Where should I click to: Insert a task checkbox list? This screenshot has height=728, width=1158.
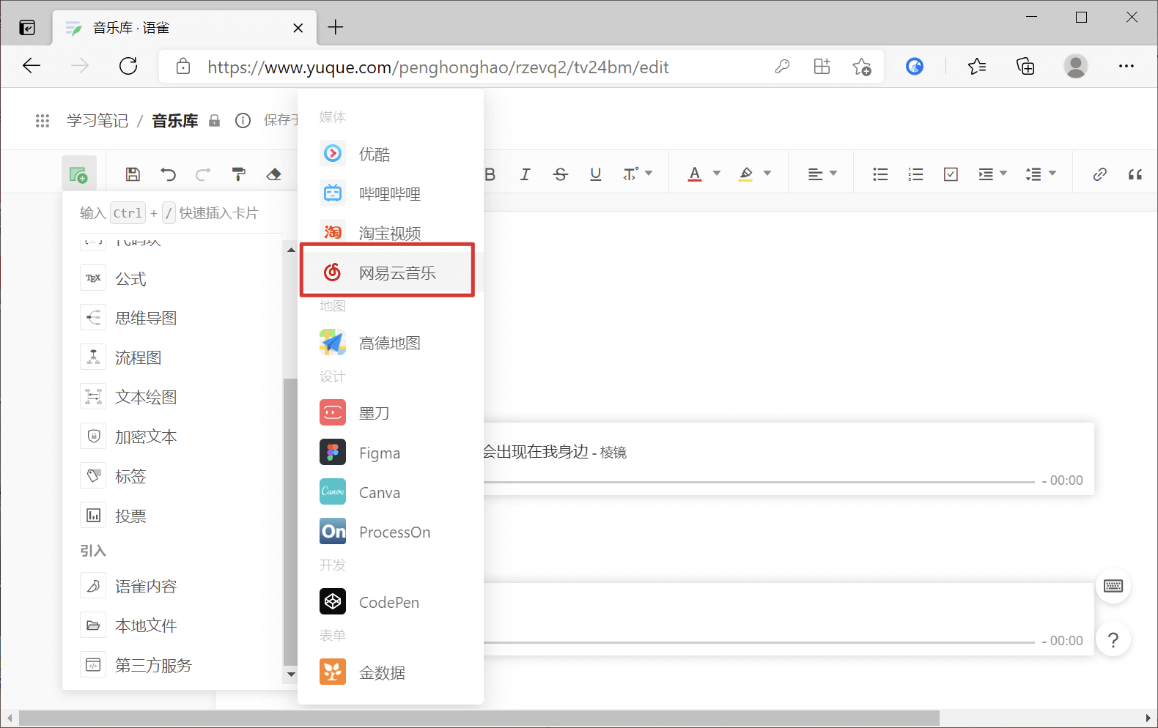(x=951, y=174)
